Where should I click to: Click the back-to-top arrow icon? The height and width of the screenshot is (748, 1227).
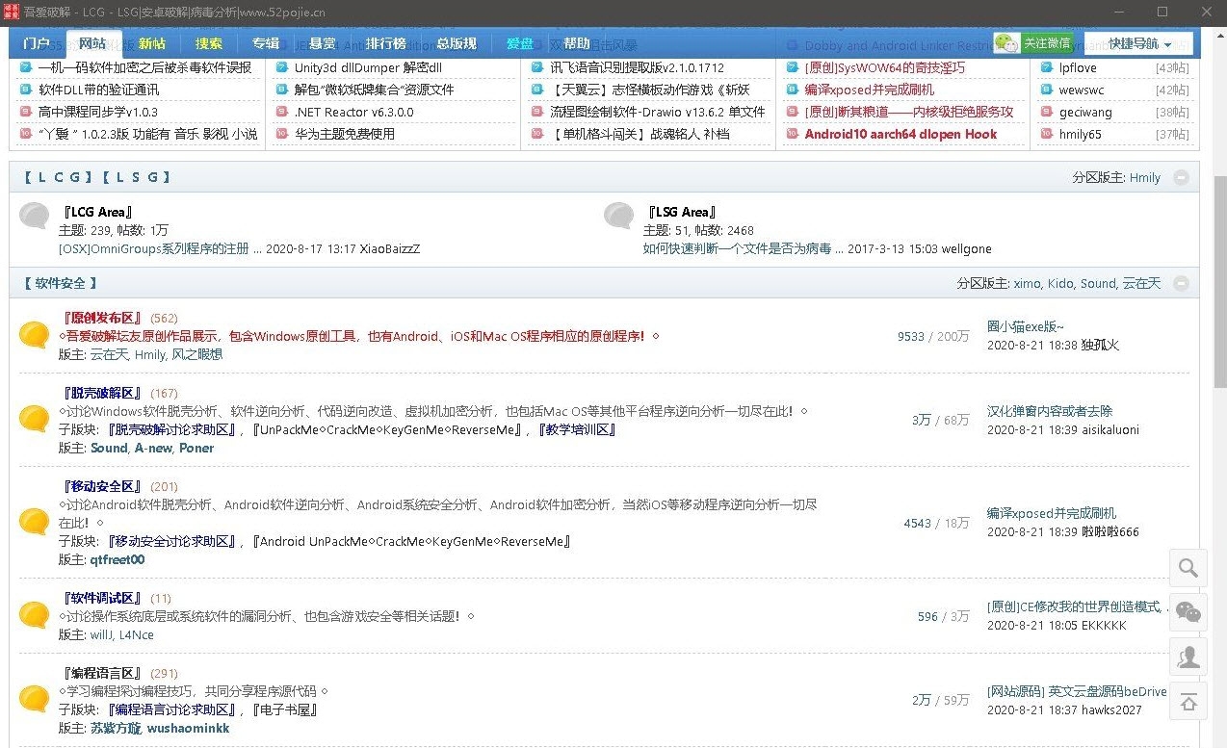pos(1188,702)
